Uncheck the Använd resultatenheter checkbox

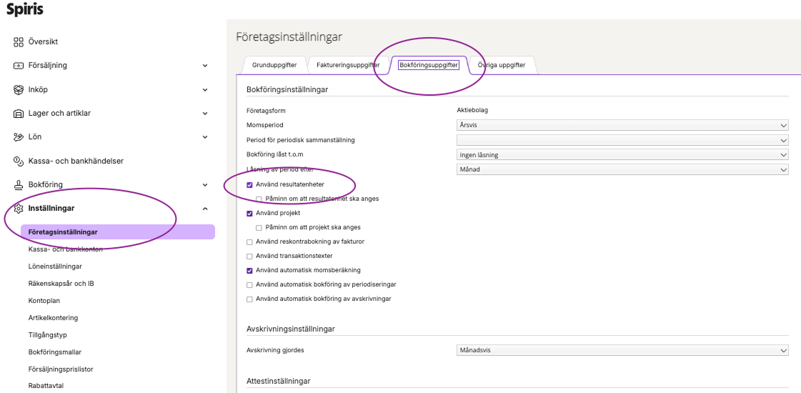tap(249, 185)
